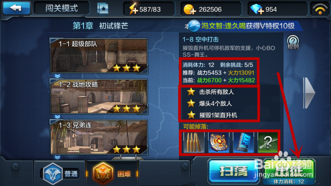Image resolution: width=331 pixels, height=186 pixels.
Task: Select 困难 hard difficulty
Action: (112, 174)
